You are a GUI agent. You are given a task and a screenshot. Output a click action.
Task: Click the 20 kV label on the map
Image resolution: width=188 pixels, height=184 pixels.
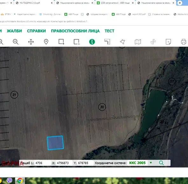coord(164,122)
